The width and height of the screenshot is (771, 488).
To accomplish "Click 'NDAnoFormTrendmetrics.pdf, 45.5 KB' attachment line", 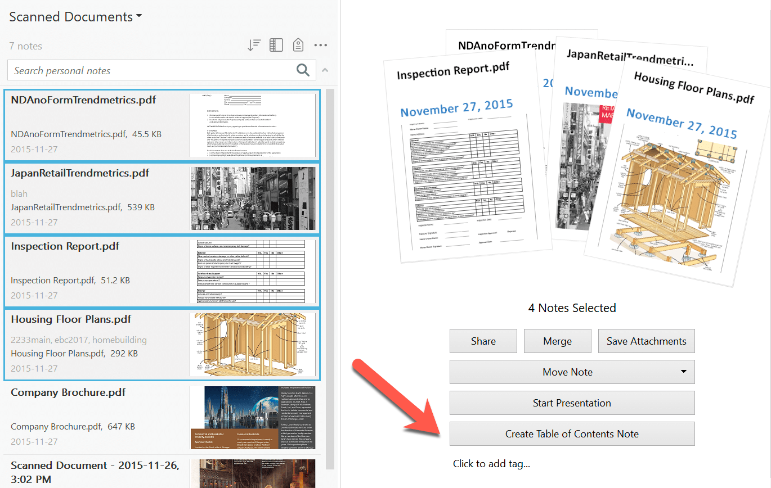I will pyautogui.click(x=86, y=134).
